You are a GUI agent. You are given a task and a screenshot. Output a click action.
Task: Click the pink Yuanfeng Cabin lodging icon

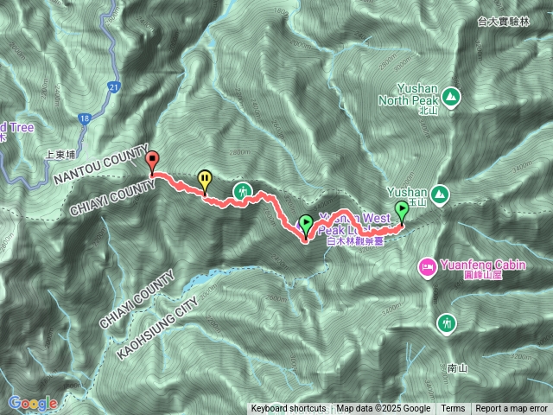coord(428,268)
